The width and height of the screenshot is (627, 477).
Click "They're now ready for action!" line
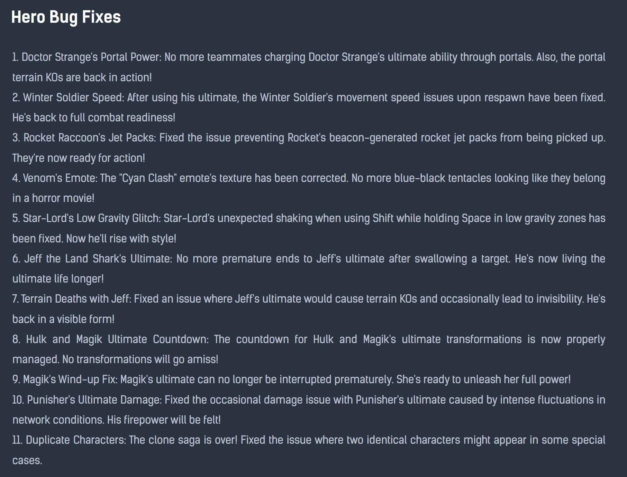79,158
